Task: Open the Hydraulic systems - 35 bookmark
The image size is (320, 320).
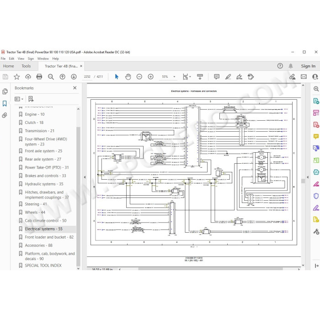Action: click(x=44, y=184)
